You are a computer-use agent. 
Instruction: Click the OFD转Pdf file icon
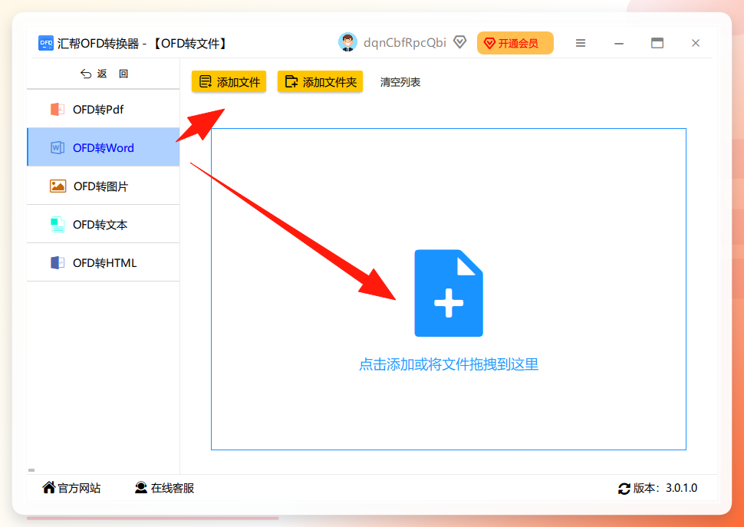(x=58, y=109)
